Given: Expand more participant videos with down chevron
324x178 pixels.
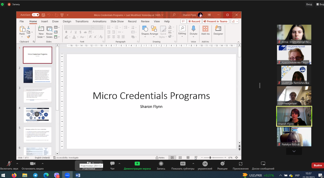Looking at the screenshot, I should (294, 151).
